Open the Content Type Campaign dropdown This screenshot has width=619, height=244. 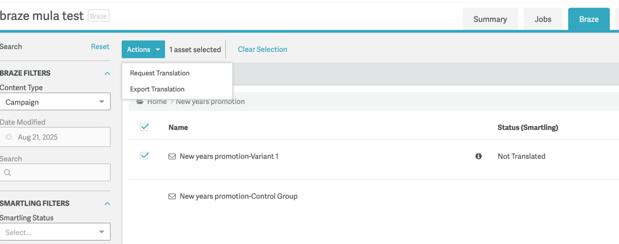(x=55, y=102)
